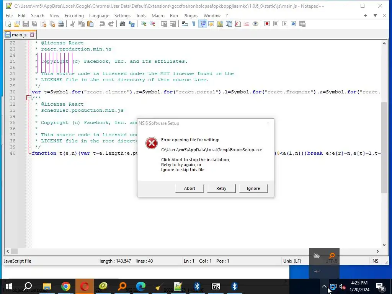Click the Save Recorded Macro icon

pos(302,24)
